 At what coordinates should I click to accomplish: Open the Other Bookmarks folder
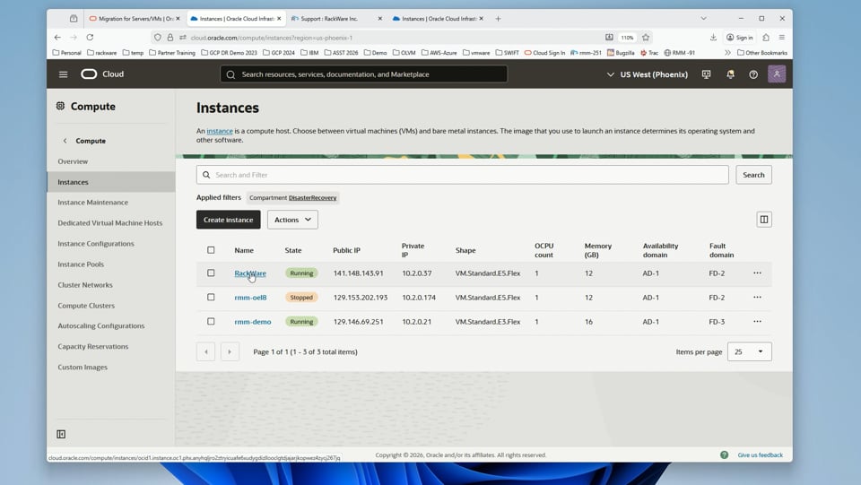(762, 53)
